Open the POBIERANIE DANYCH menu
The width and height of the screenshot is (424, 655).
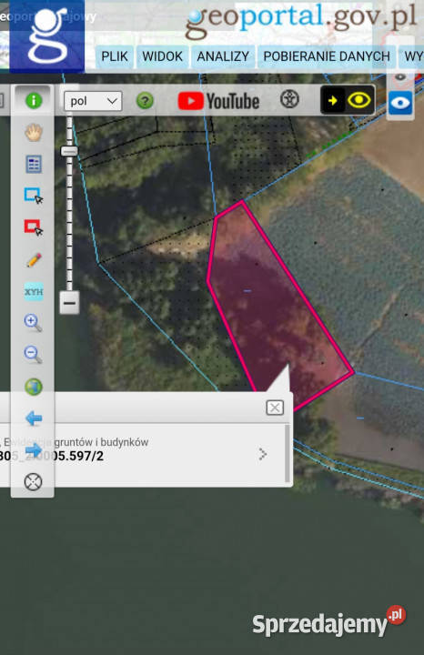[327, 56]
